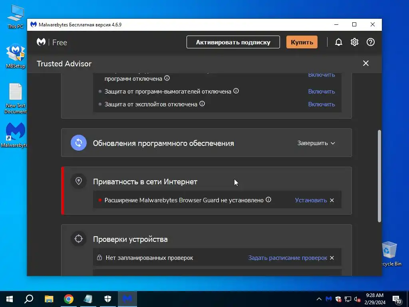Click the orange Купить button
409x307 pixels.
pyautogui.click(x=302, y=42)
